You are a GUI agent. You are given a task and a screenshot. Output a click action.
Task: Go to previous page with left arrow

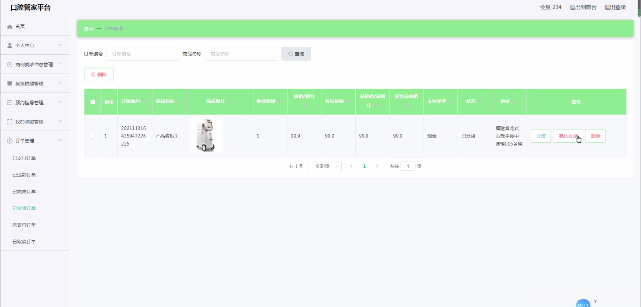pos(351,166)
